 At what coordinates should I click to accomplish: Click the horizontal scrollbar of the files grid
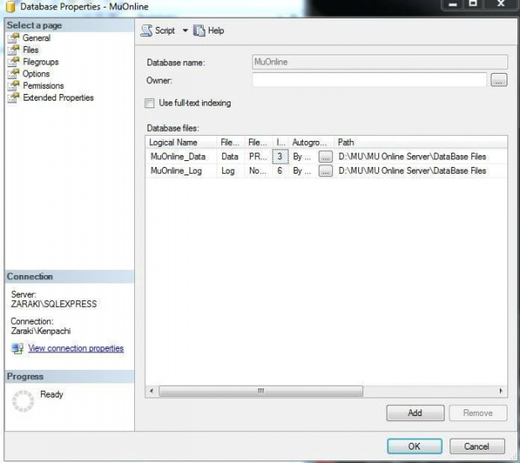coord(261,391)
